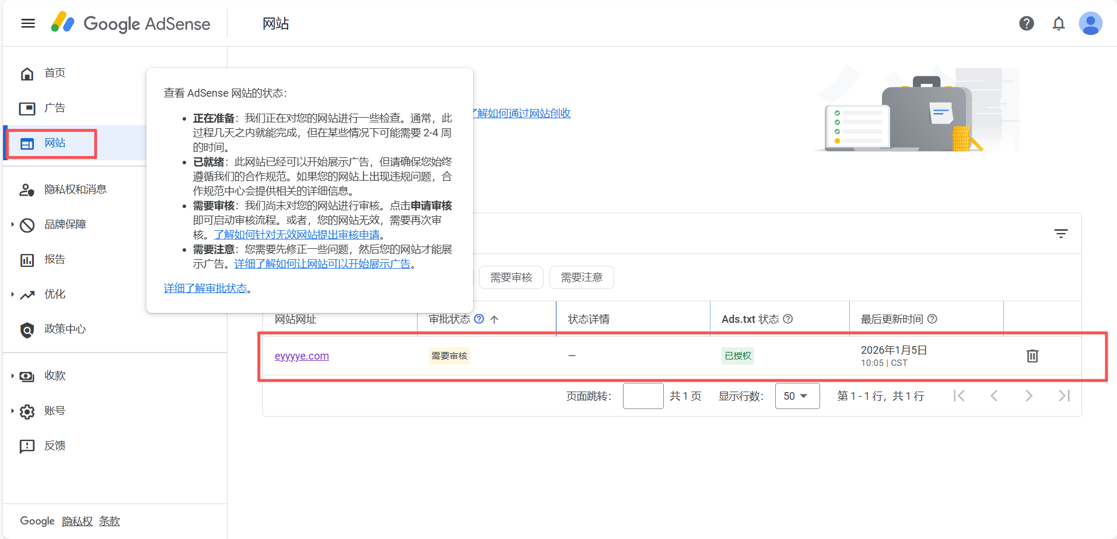The width and height of the screenshot is (1117, 539).
Task: Click the help question mark icon
Action: coord(1026,23)
